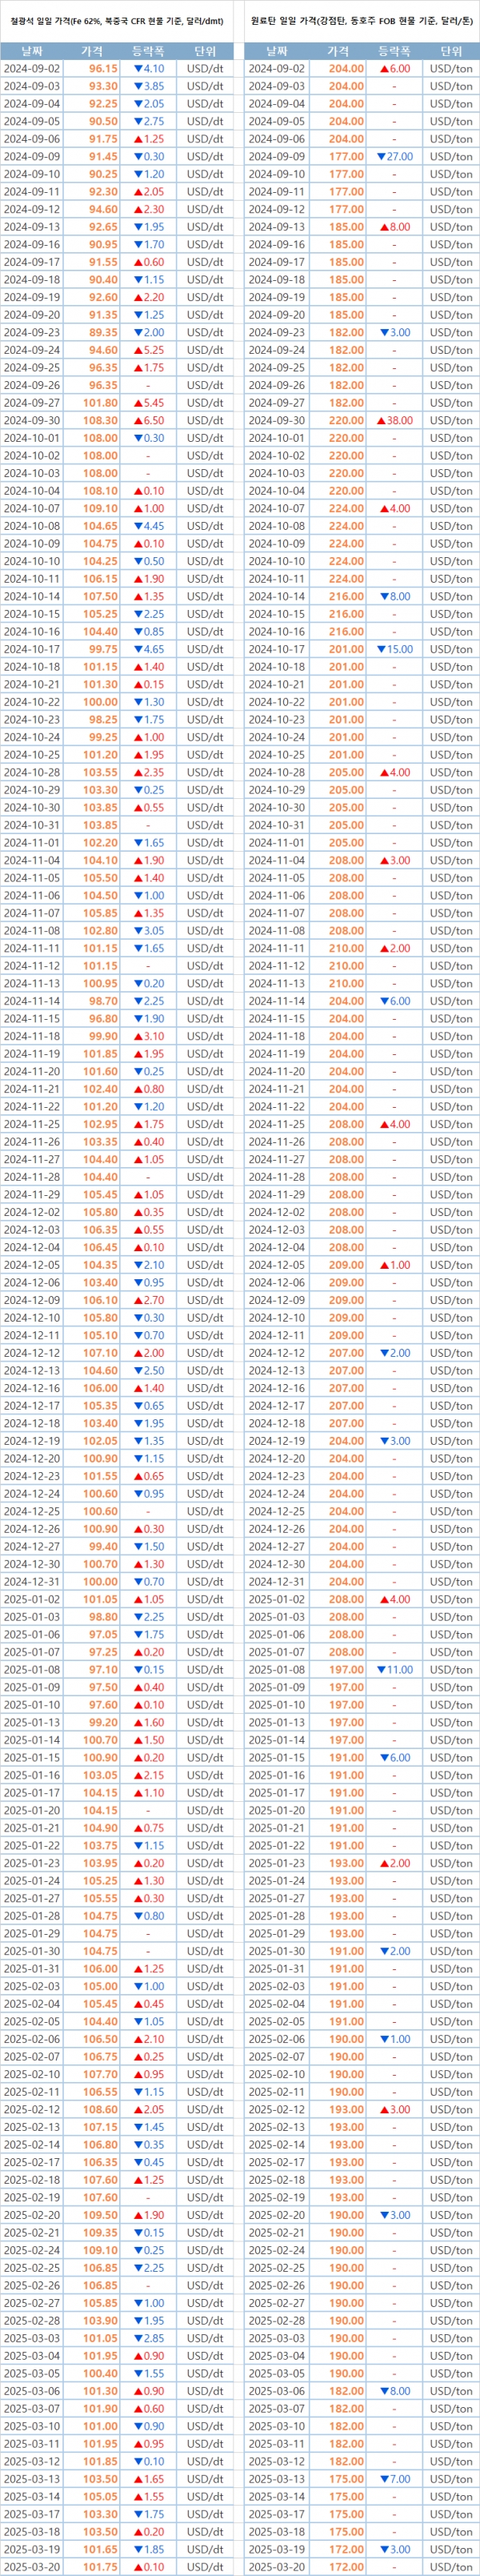Viewport: 480px width, 2576px height.
Task: Click iron ore price 109.50 on 2025-02-20
Action: coord(100,2215)
